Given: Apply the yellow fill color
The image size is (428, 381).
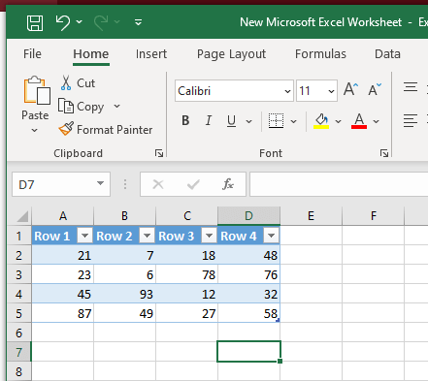Looking at the screenshot, I should pos(321,121).
